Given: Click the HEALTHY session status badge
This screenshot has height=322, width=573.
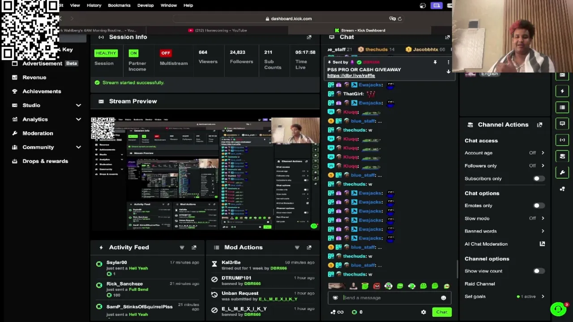Looking at the screenshot, I should click(106, 53).
